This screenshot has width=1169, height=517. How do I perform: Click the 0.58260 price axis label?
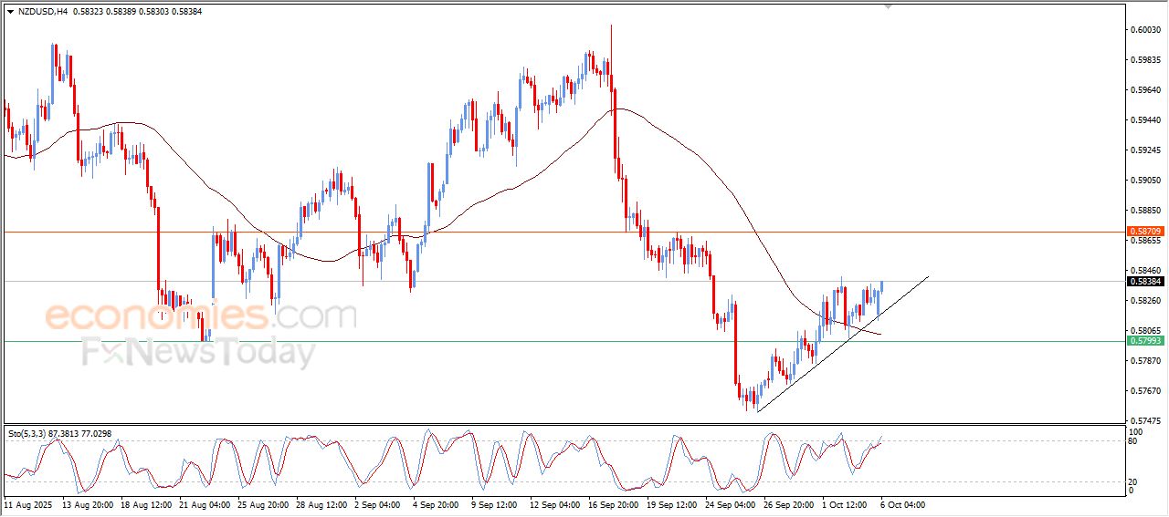click(x=1146, y=300)
